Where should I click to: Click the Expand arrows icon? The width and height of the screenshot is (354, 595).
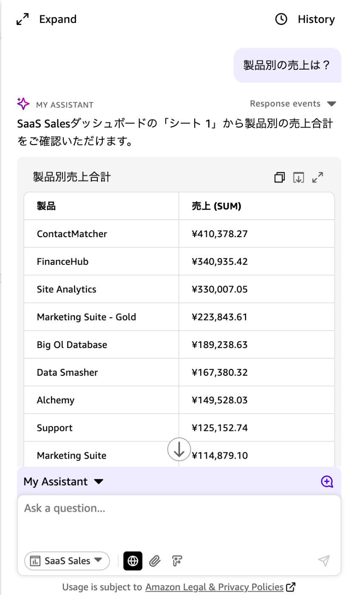click(x=23, y=19)
